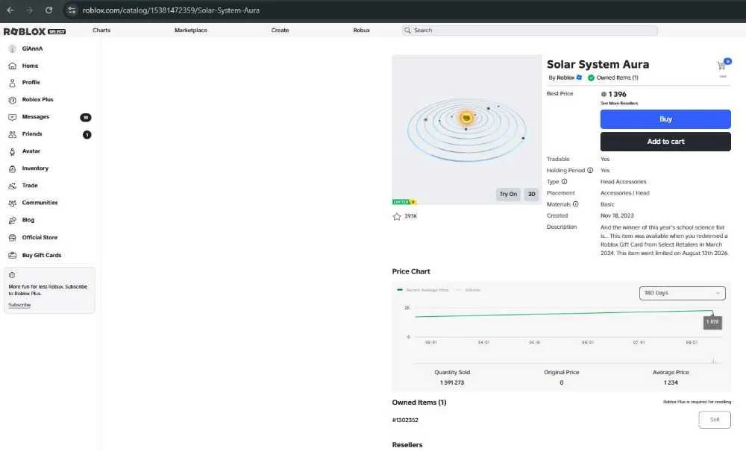Expand the 180 Days dropdown
Screen dimensions: 746x451
pos(683,293)
